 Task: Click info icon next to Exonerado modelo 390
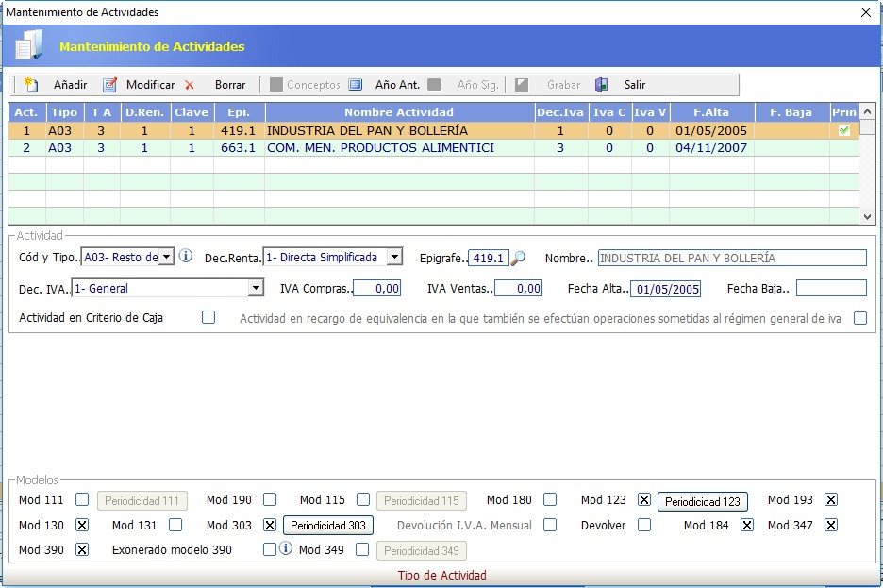pos(286,548)
